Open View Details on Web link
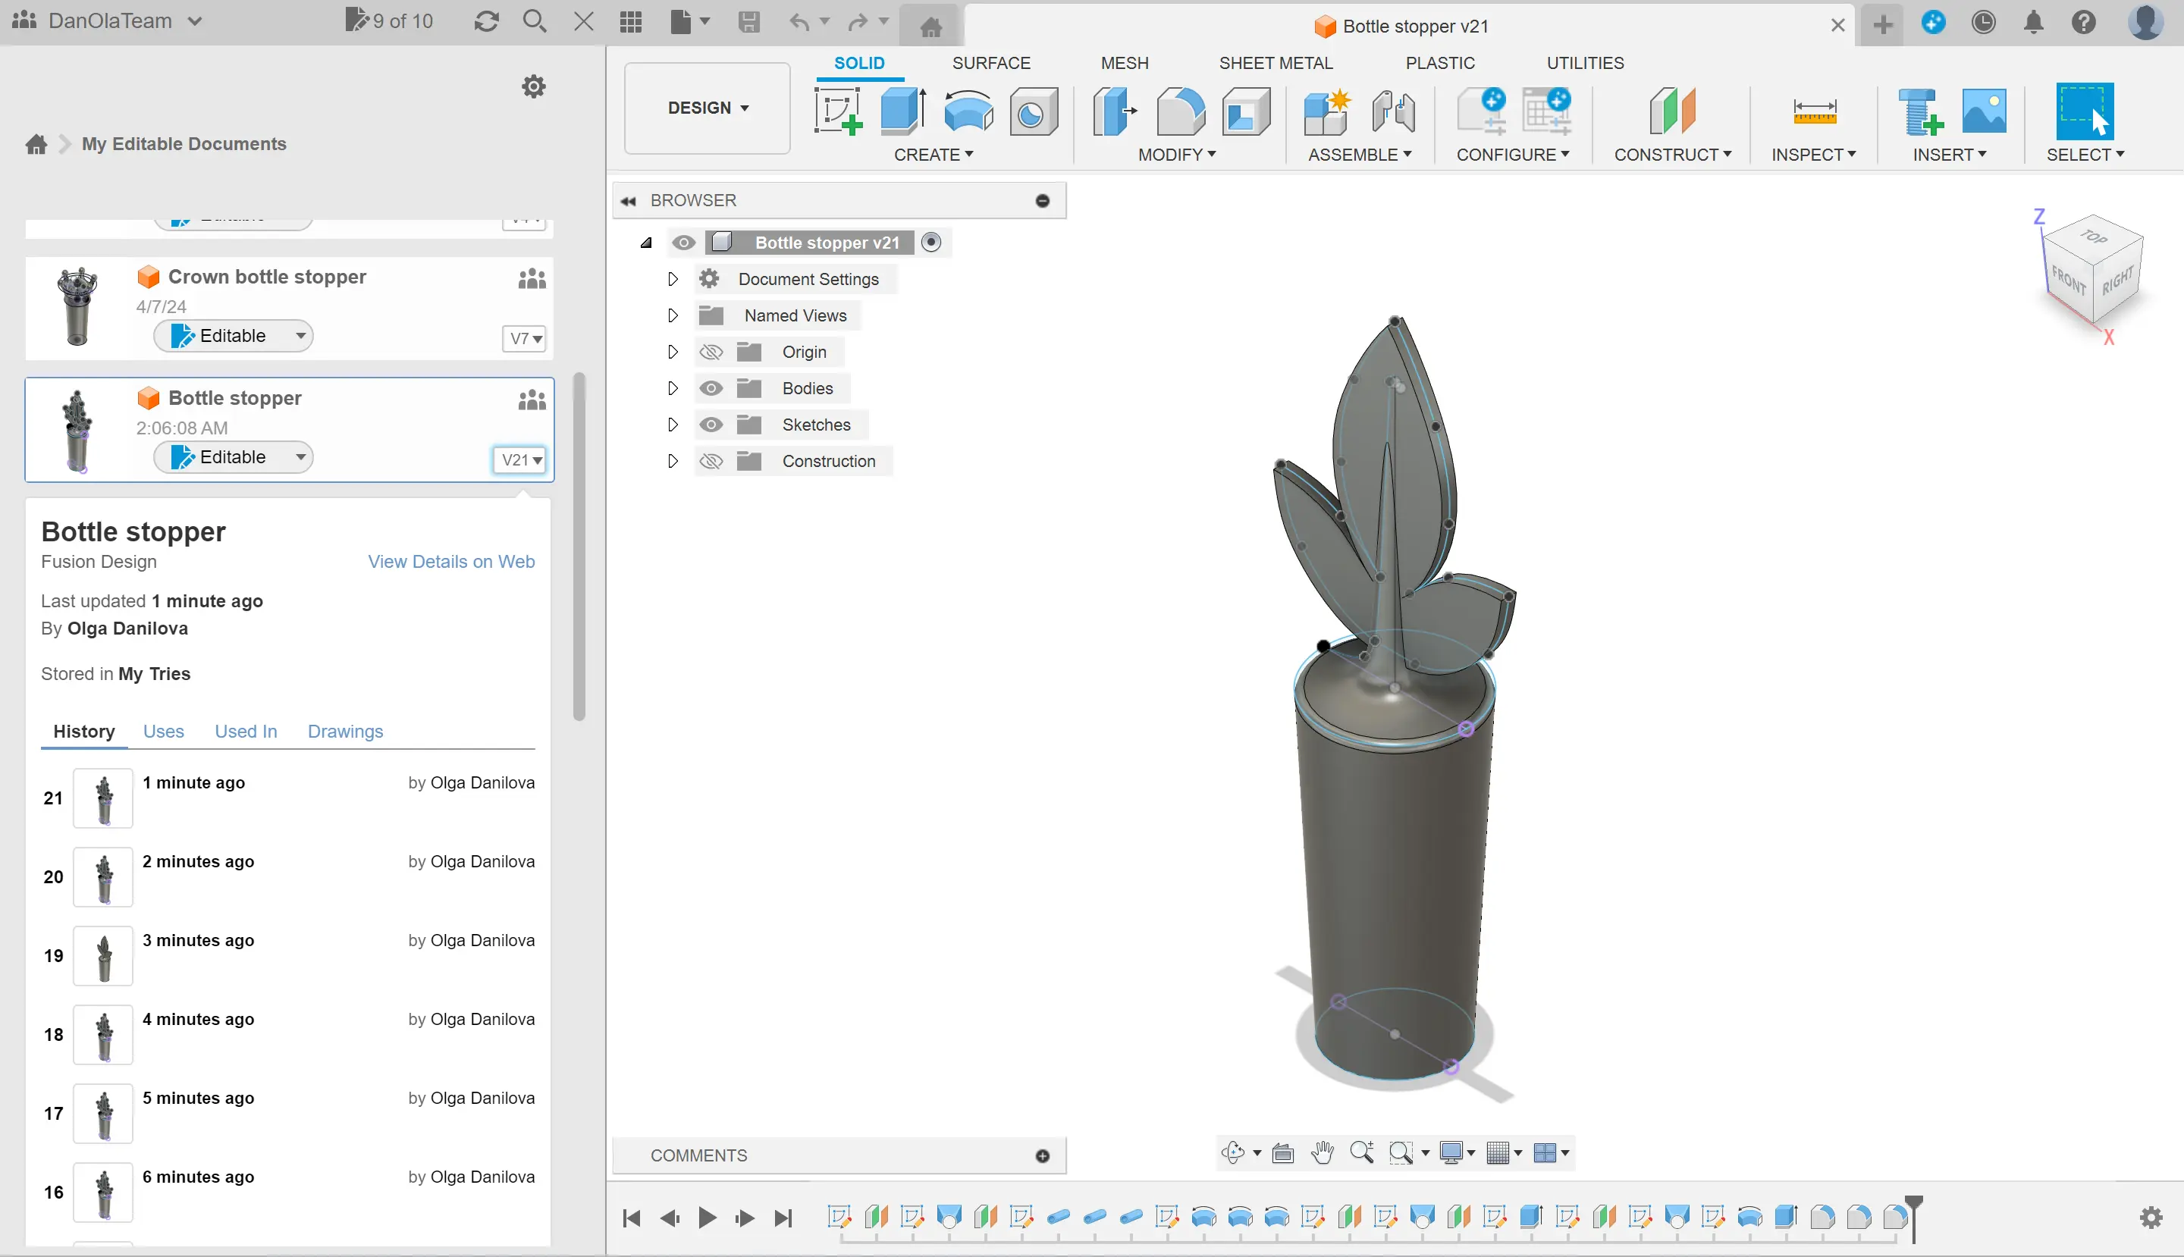Screen dimensions: 2184x1257 tap(450, 561)
